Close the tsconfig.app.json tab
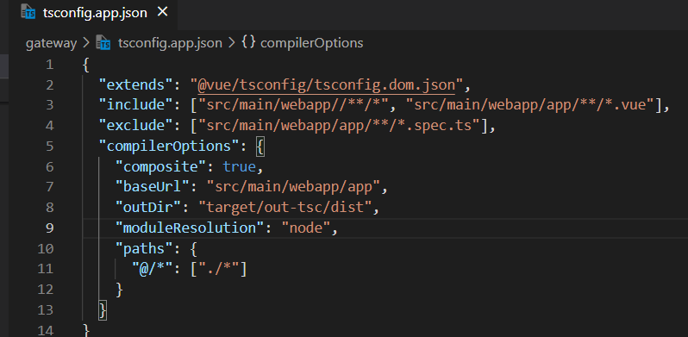 tap(162, 12)
